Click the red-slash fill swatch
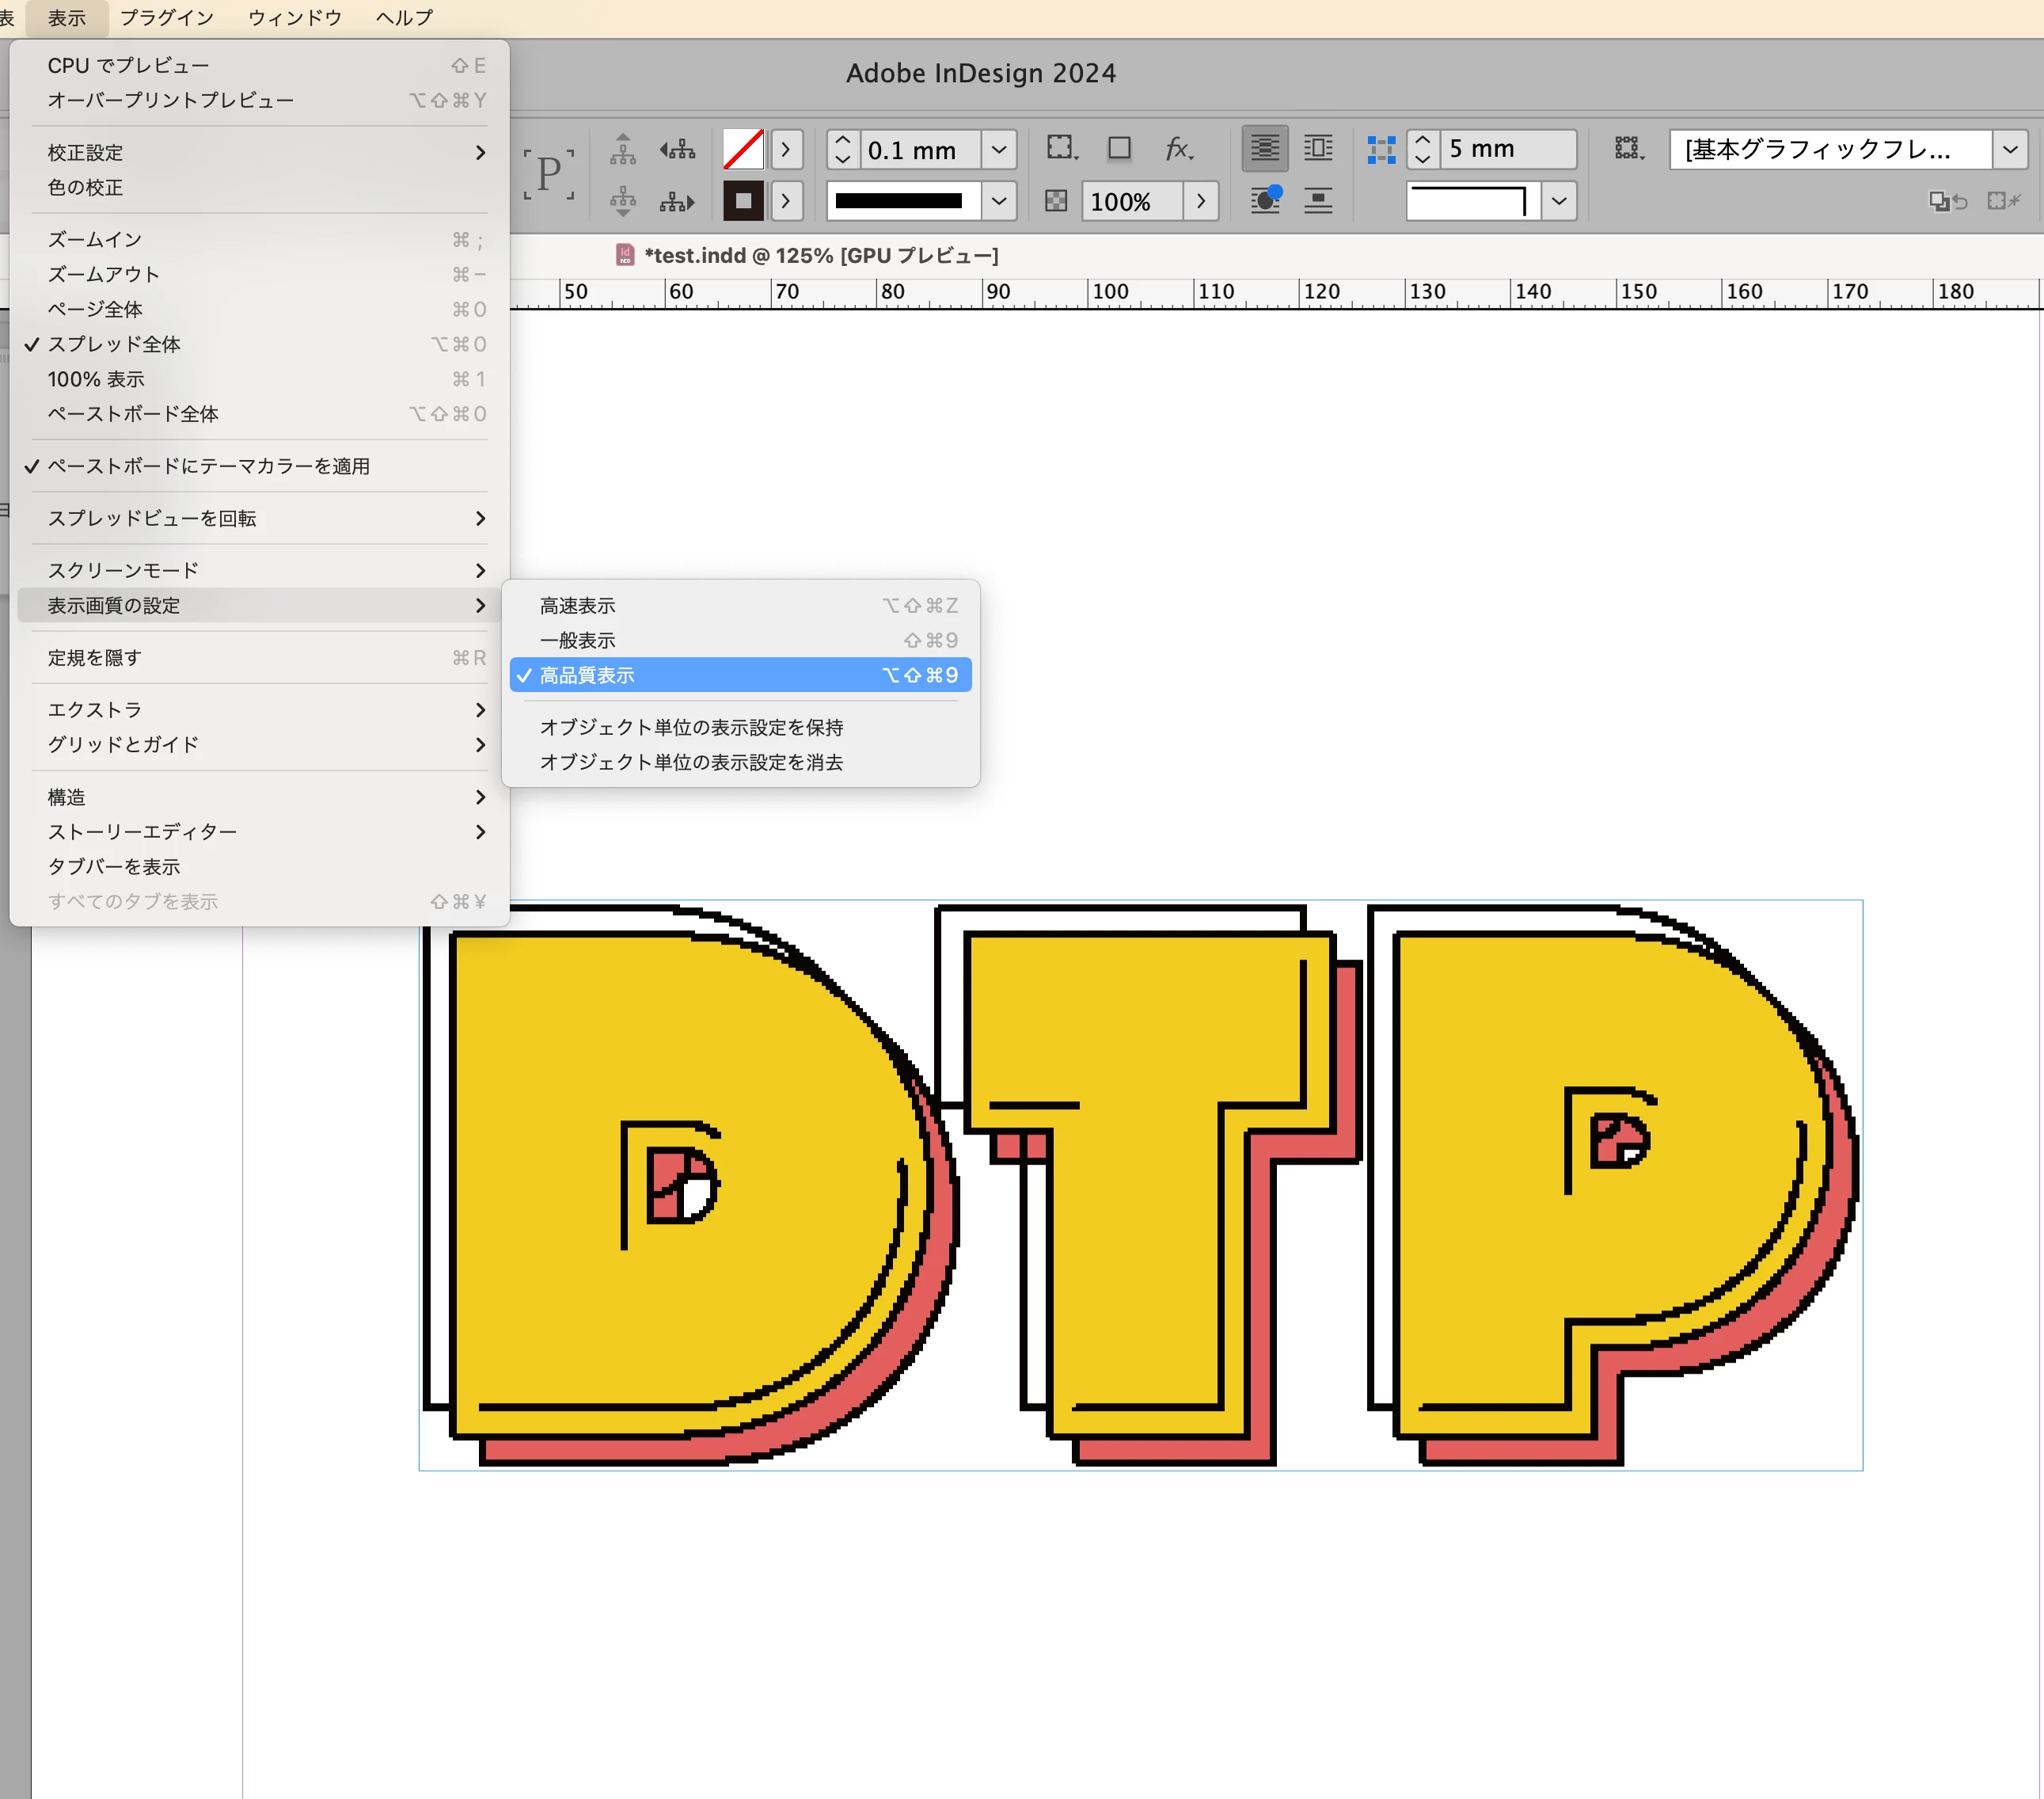 click(x=743, y=149)
